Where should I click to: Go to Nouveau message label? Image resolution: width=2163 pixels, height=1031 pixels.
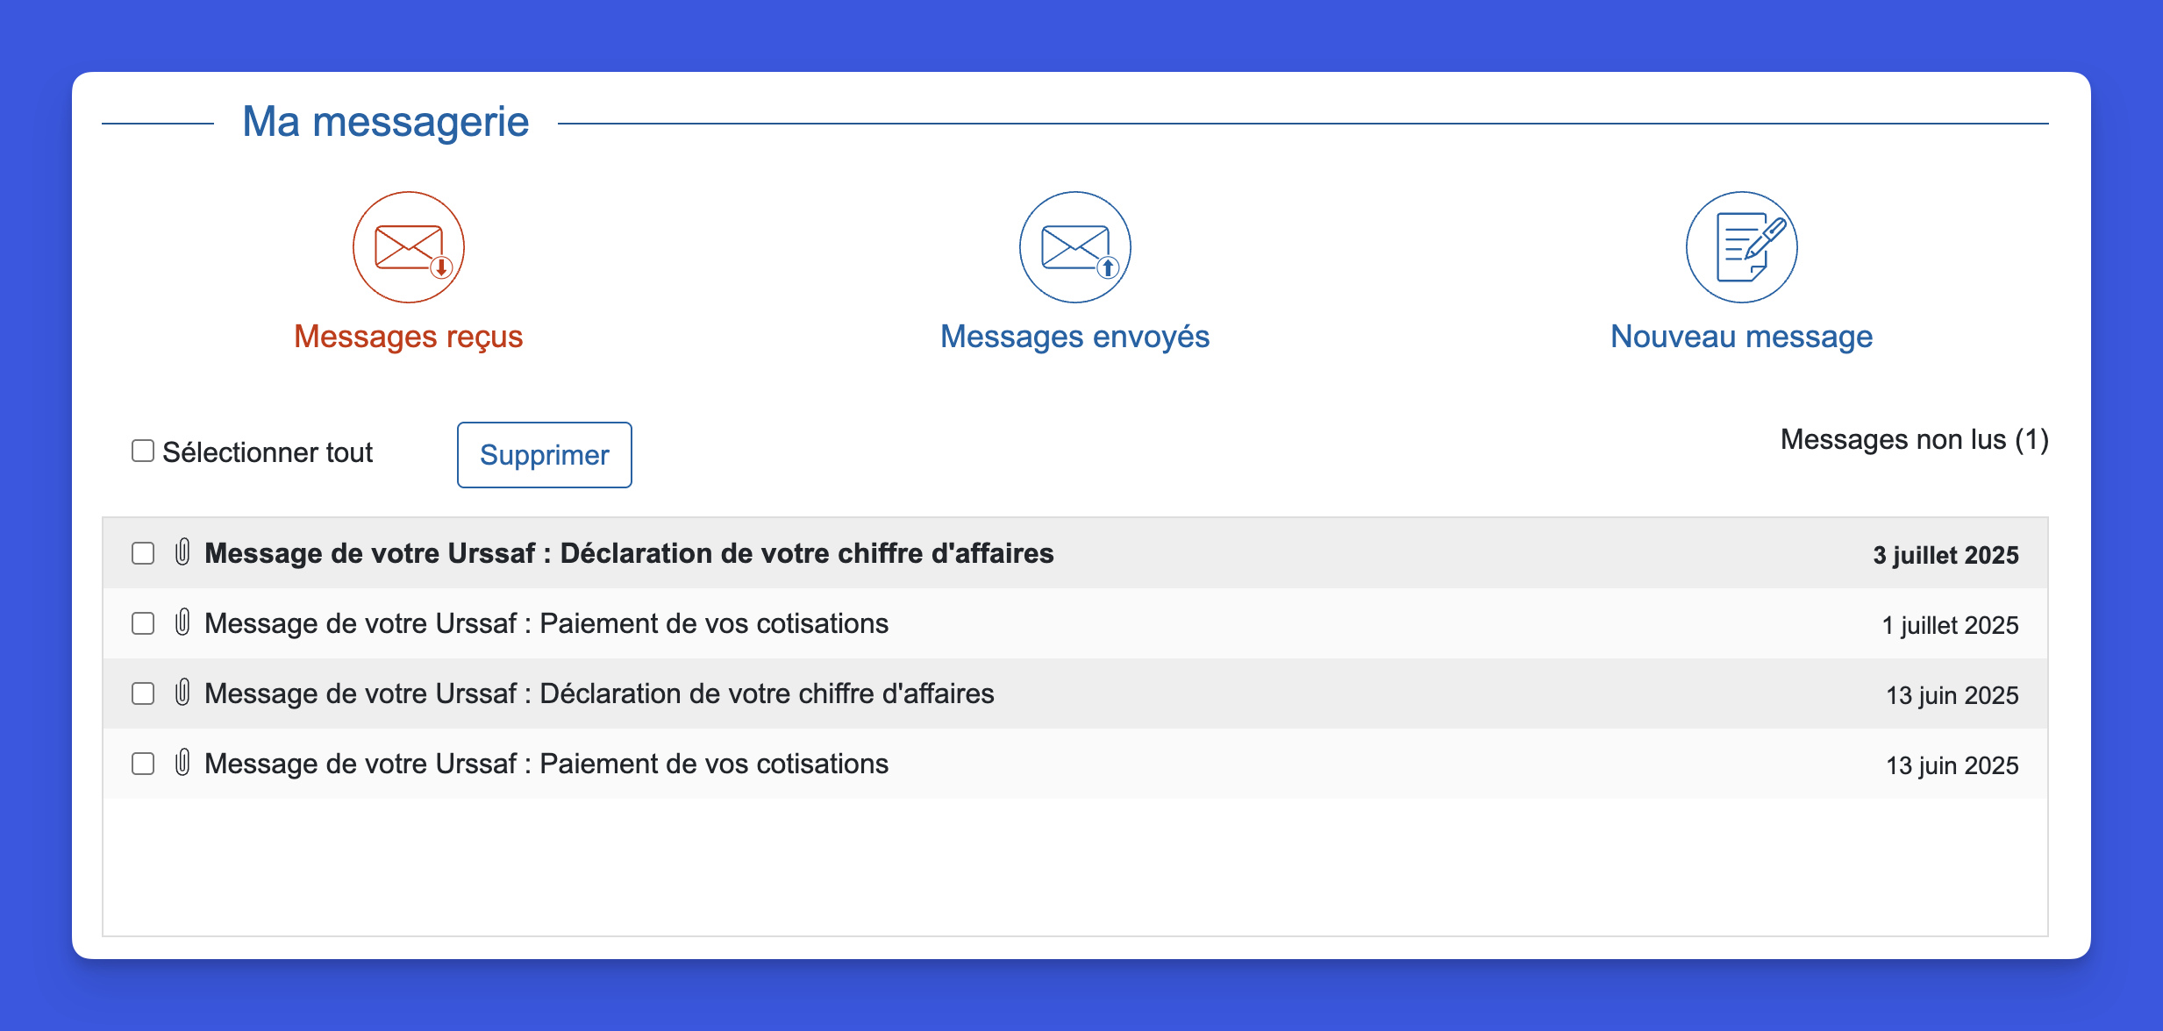[x=1742, y=337]
